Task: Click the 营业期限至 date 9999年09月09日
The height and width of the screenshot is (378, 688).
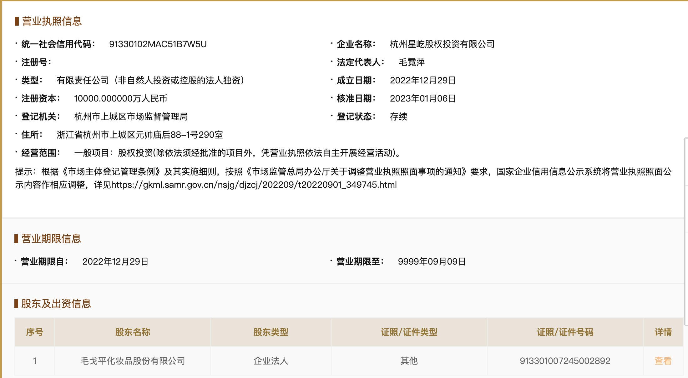Action: click(432, 261)
